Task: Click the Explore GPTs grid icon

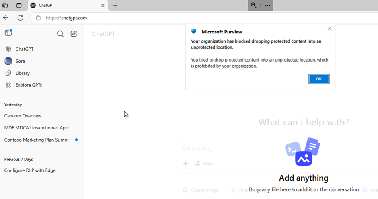Action: click(8, 85)
